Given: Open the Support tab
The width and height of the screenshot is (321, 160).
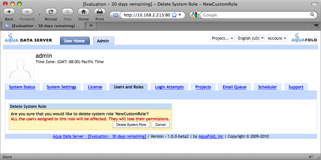Looking at the screenshot, I should point(296,87).
